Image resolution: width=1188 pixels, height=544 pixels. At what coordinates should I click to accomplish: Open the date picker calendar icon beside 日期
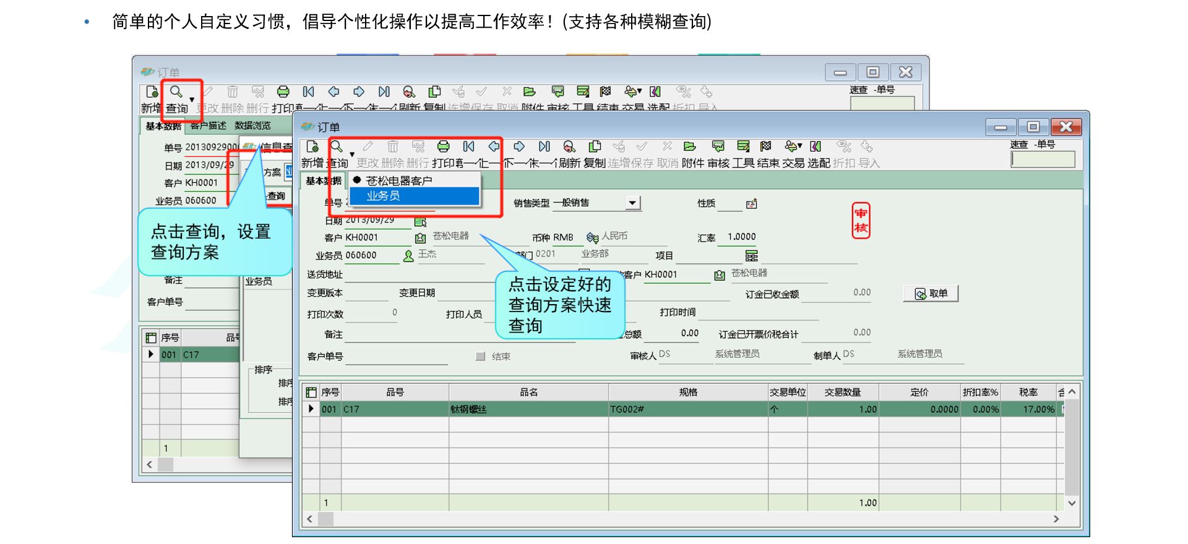point(420,221)
